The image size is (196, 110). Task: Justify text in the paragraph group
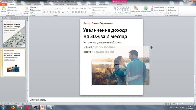[82, 12]
